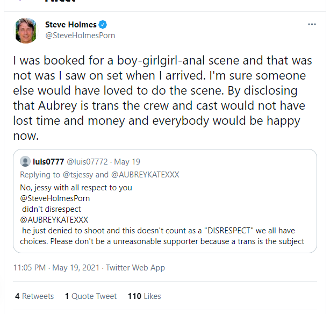Image resolution: width=330 pixels, height=314 pixels.
Task: Click the @luis07772 handle in quoted tweet
Action: 86,161
